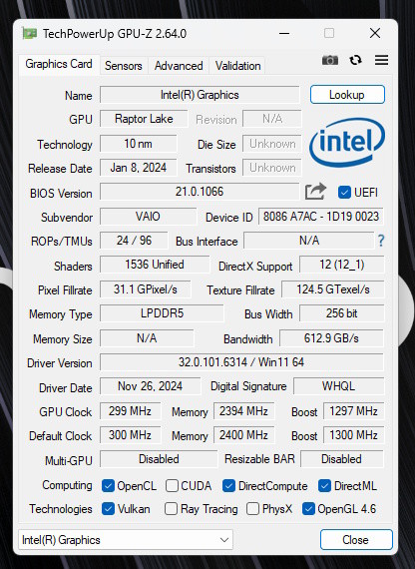This screenshot has width=415, height=569.
Task: Click the ROPs/TMUs value 24 / 96
Action: click(135, 241)
